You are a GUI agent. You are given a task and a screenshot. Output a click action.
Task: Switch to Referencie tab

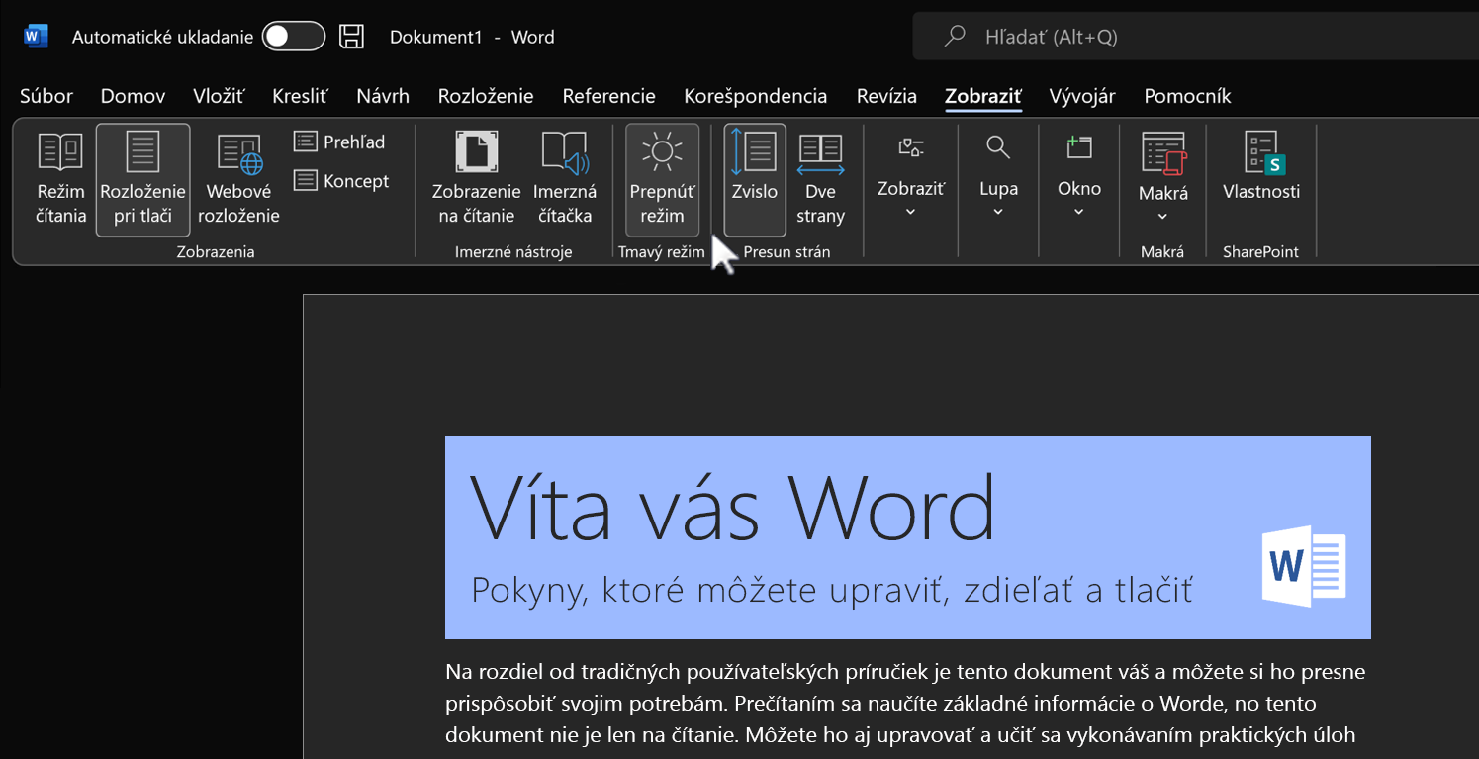(x=608, y=96)
